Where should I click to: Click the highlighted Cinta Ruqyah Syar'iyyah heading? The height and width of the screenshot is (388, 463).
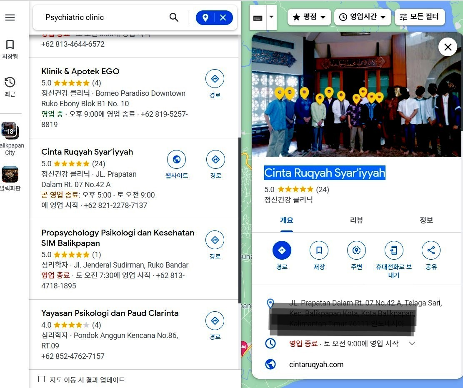pyautogui.click(x=325, y=173)
